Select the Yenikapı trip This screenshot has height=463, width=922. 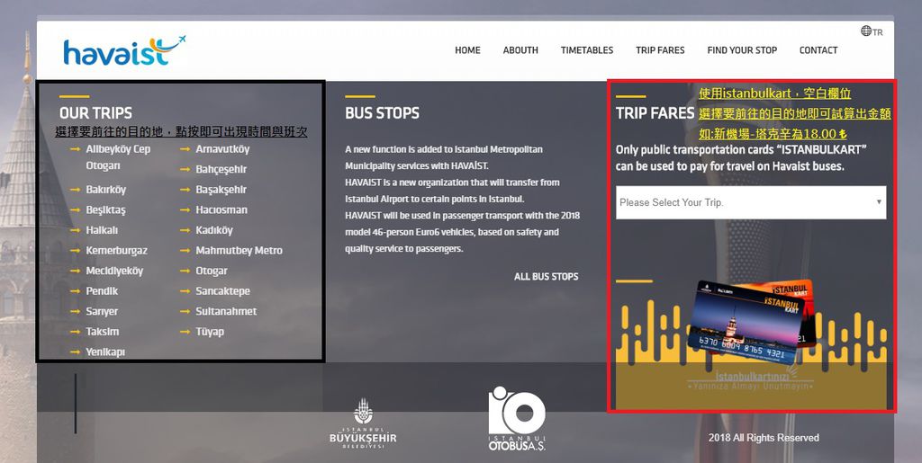pyautogui.click(x=105, y=352)
